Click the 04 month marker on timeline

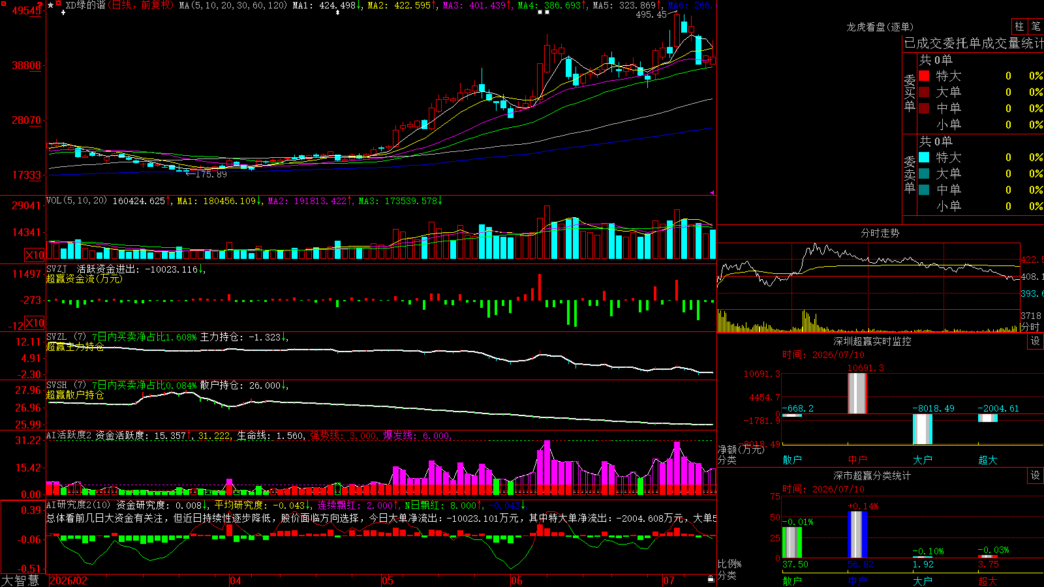236,580
